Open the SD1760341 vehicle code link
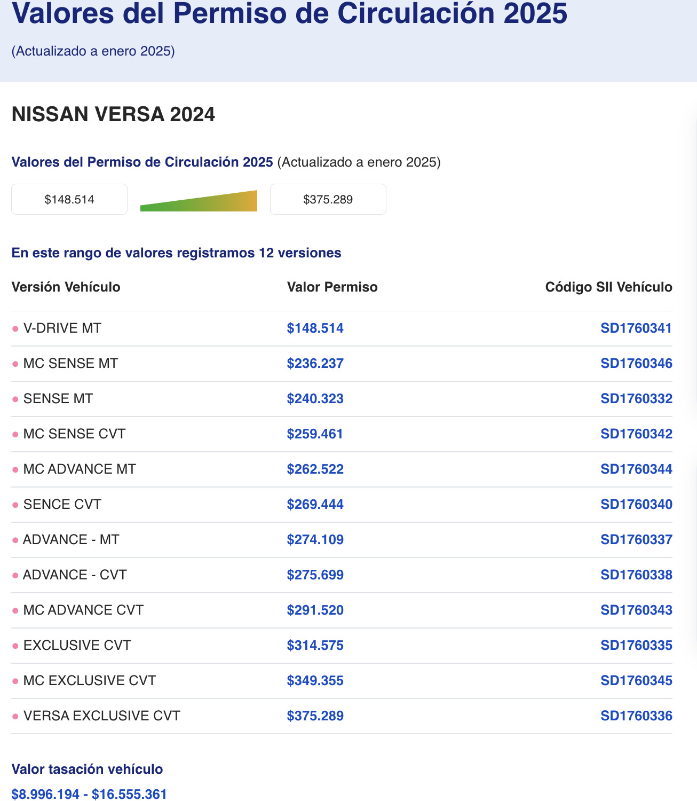 (636, 328)
